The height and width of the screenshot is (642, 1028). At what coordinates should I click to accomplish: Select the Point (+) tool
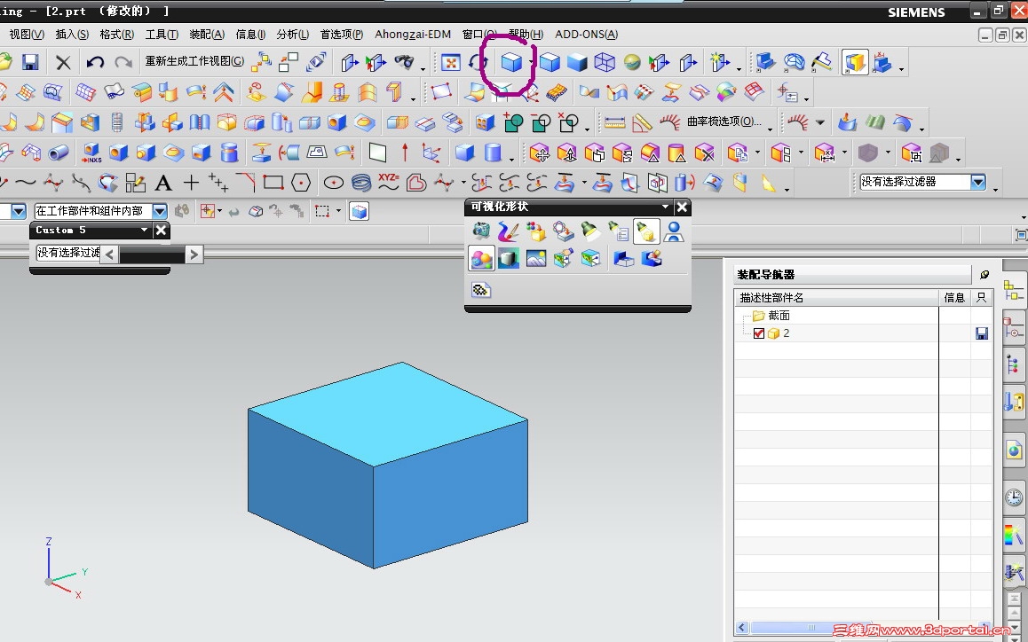191,183
